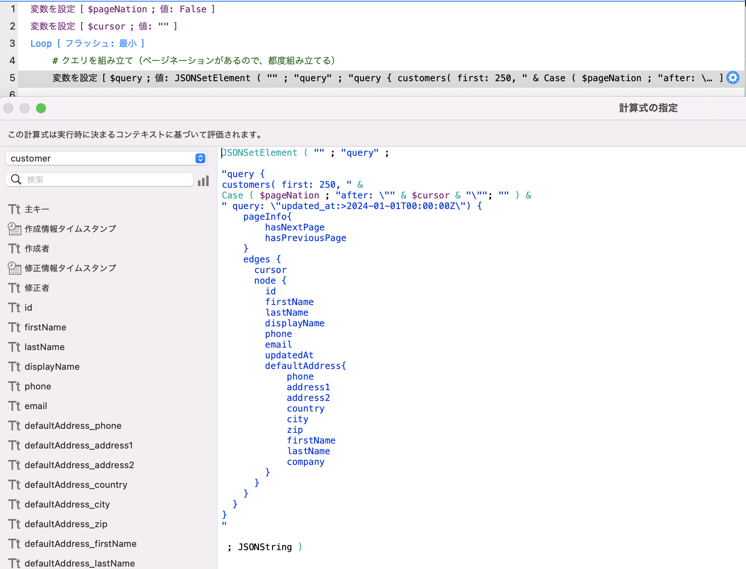746x569 pixels.
Task: Click the timestamp icon beside 作成情報タイムスタンプ
Action: (x=14, y=229)
